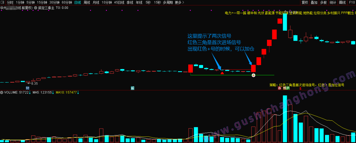Click the 碳中和 concept tag
This screenshot has width=356, height=143.
[252, 13]
